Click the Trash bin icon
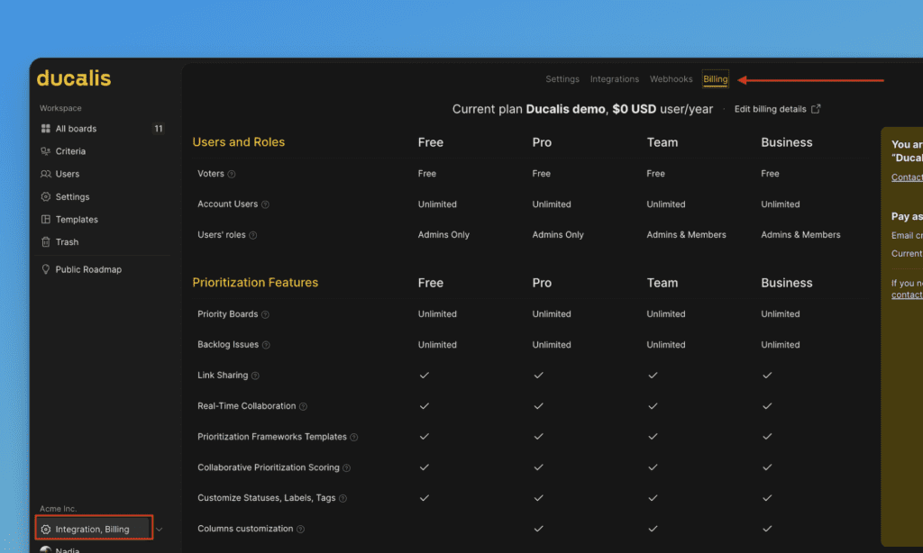The image size is (923, 553). [x=46, y=242]
